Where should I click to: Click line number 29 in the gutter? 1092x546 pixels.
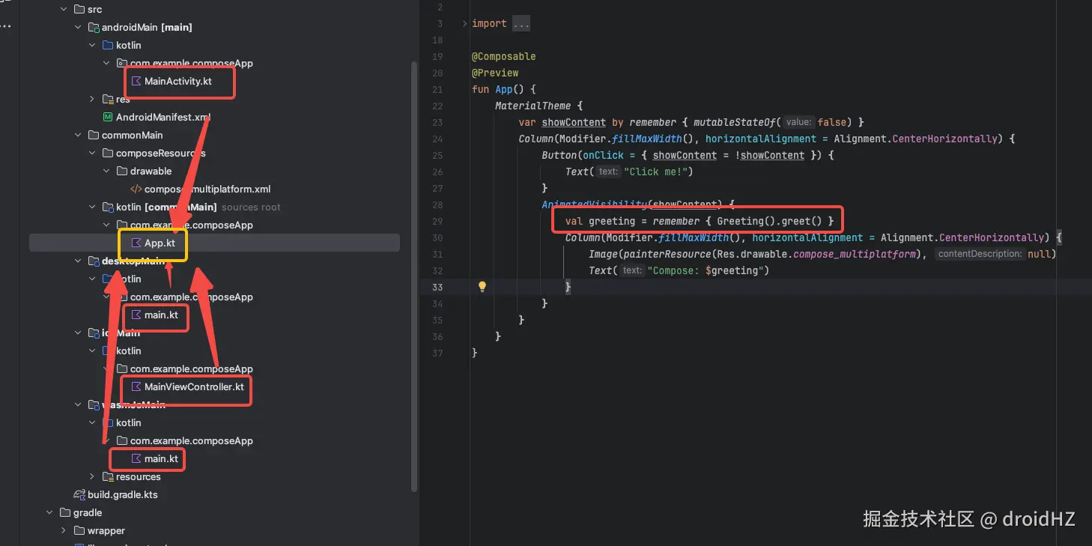[437, 221]
